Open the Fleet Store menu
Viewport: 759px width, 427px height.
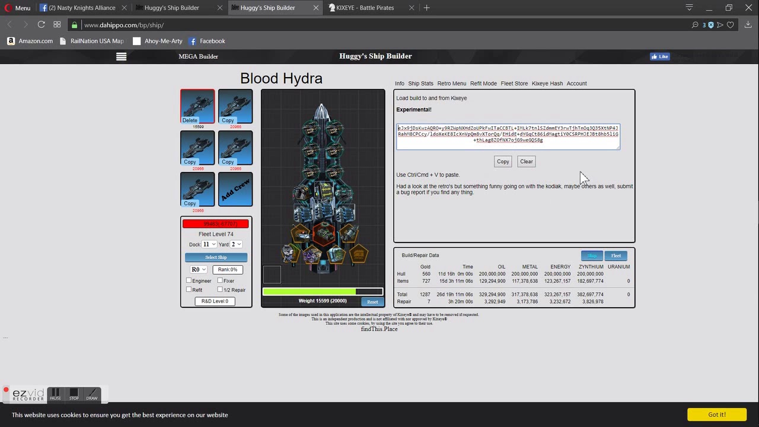(x=514, y=84)
